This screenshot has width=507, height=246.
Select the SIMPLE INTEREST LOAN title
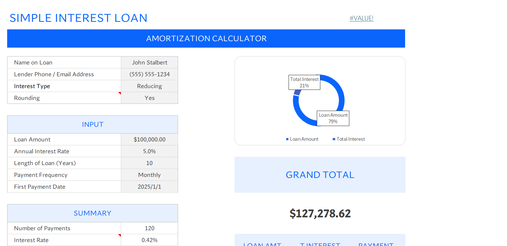point(79,18)
